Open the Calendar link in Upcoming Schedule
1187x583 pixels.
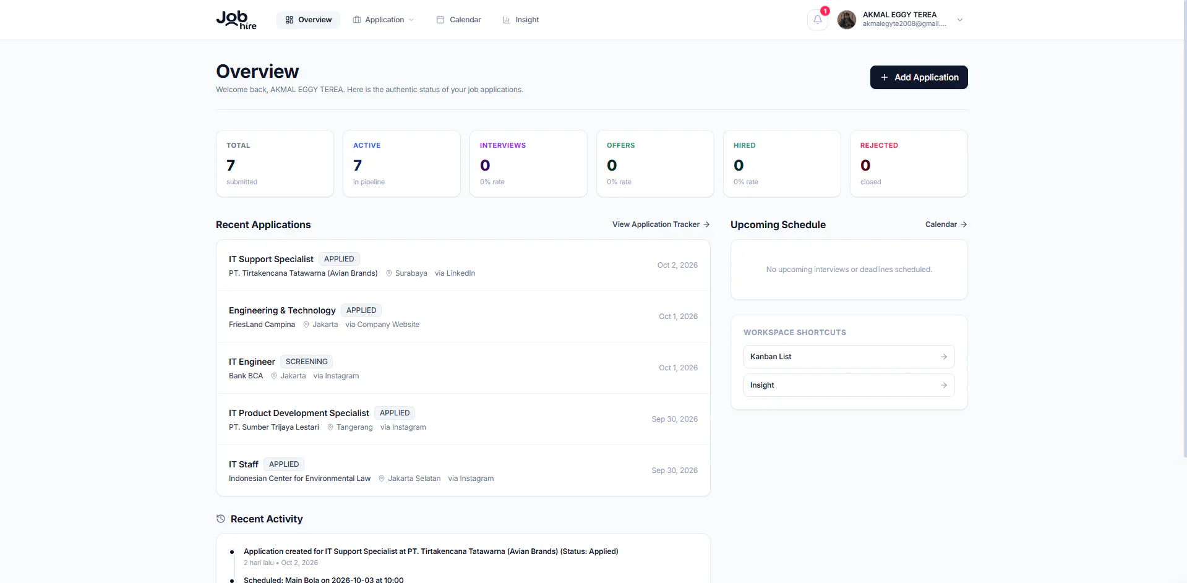[x=946, y=224]
